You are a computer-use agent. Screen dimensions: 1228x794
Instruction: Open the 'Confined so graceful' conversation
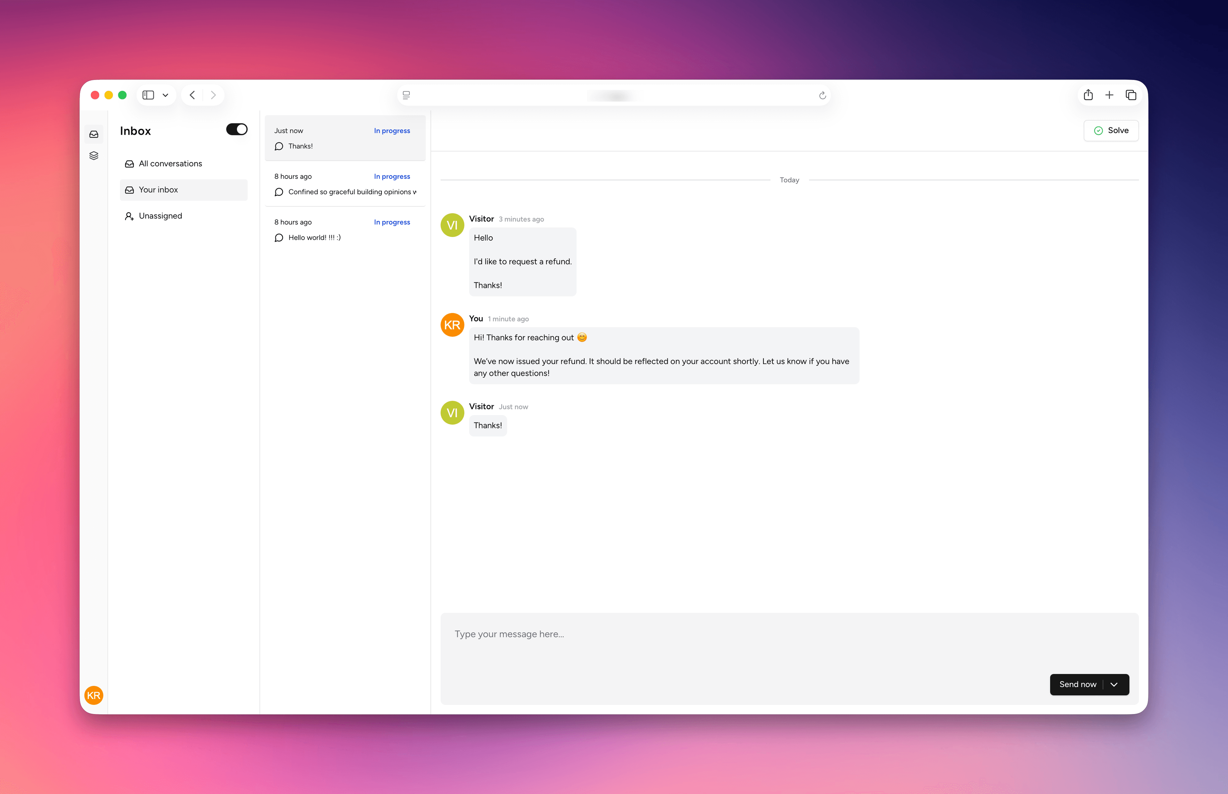coord(344,184)
